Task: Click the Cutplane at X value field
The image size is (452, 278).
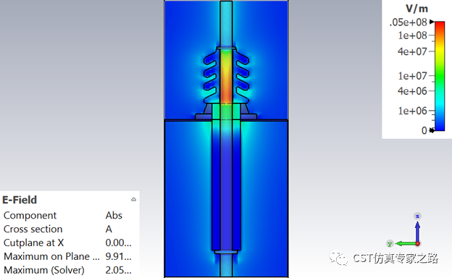Action: pos(119,243)
